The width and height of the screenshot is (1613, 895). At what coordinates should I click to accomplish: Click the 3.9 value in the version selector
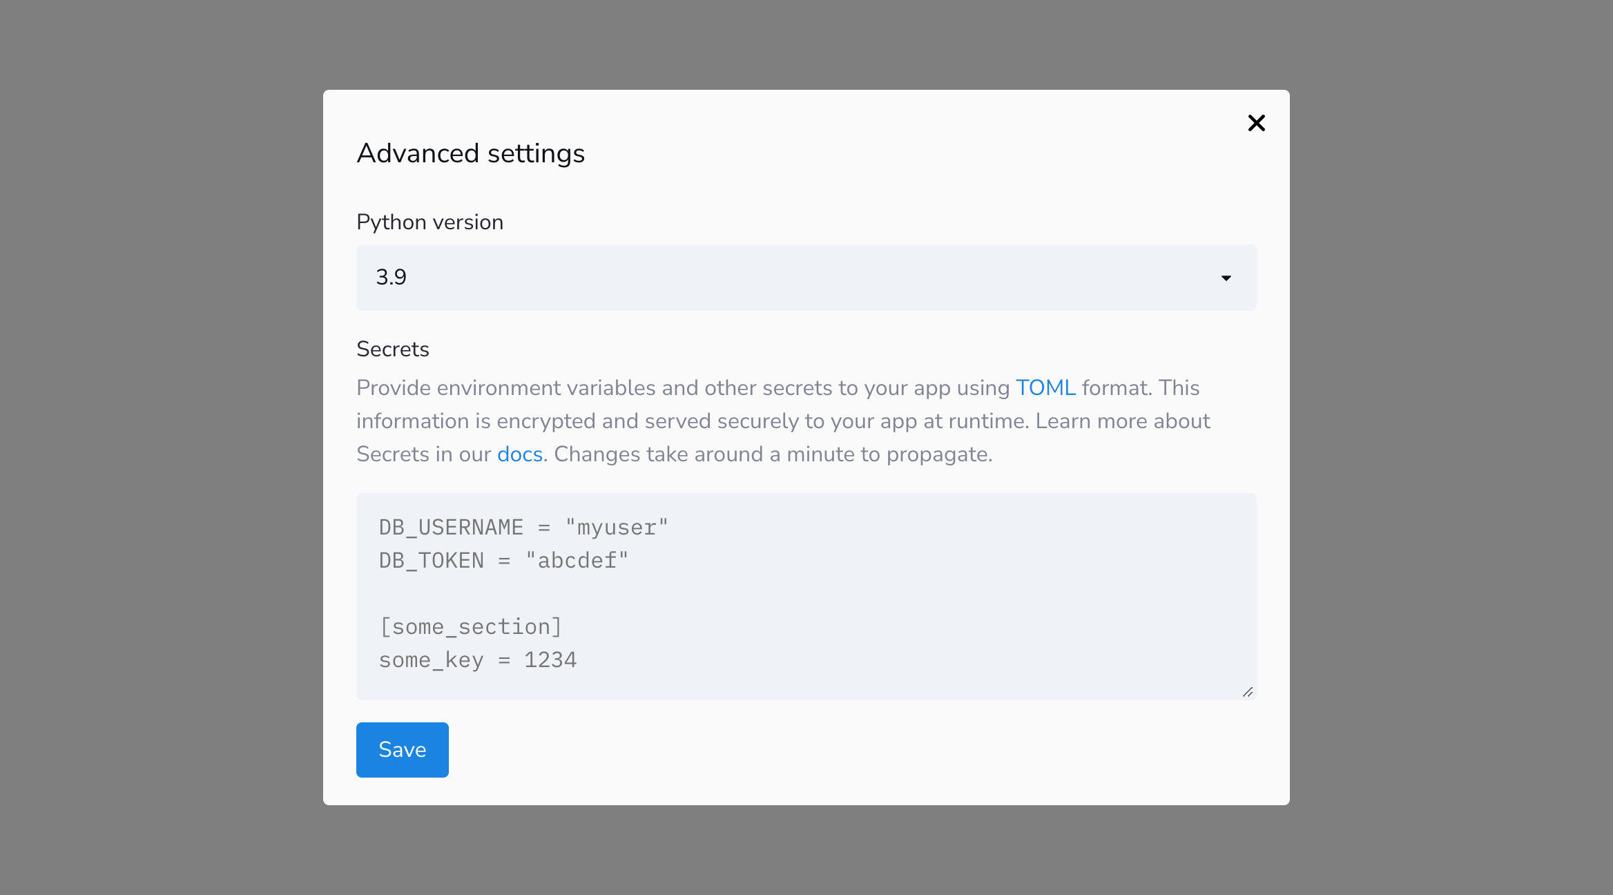coord(392,278)
